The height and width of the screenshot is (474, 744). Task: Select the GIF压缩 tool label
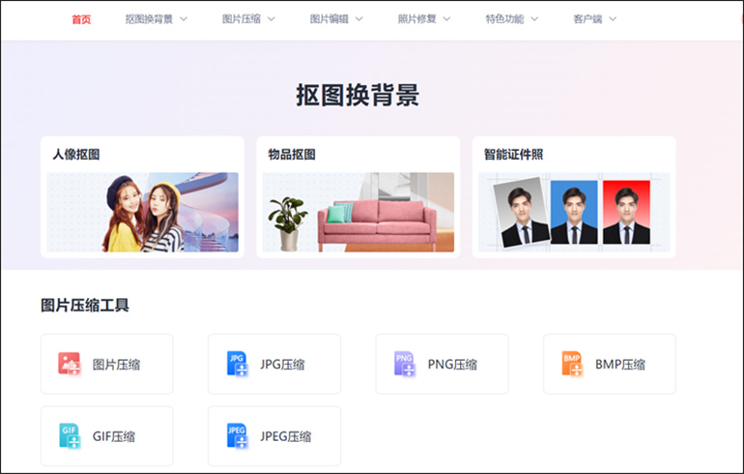pos(114,436)
